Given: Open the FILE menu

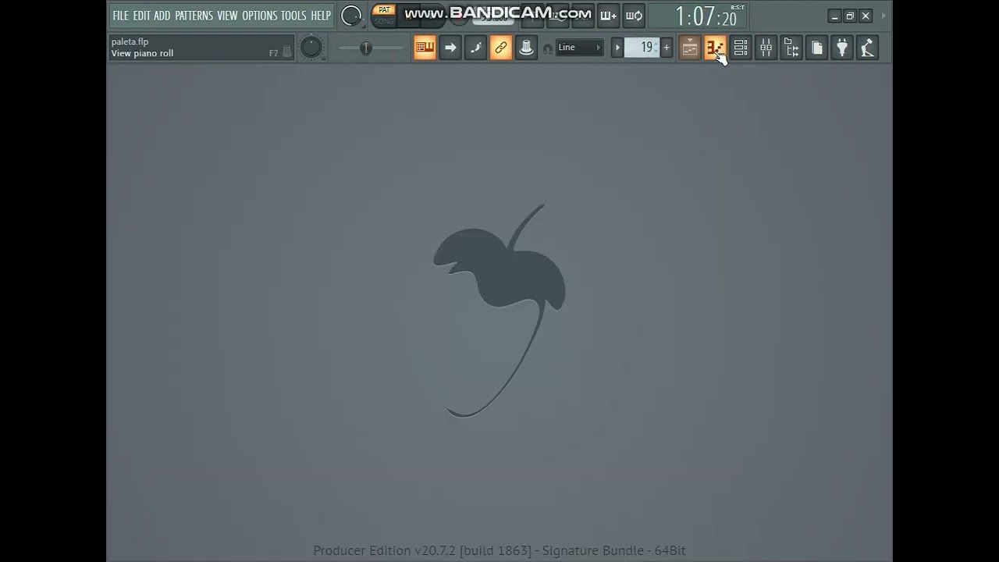Looking at the screenshot, I should (x=120, y=16).
